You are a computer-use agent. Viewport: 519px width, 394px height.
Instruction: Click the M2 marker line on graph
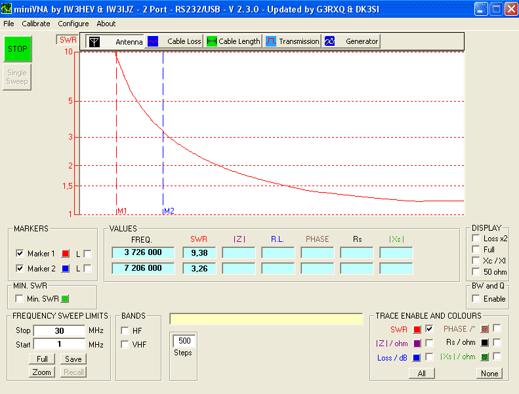pos(163,132)
